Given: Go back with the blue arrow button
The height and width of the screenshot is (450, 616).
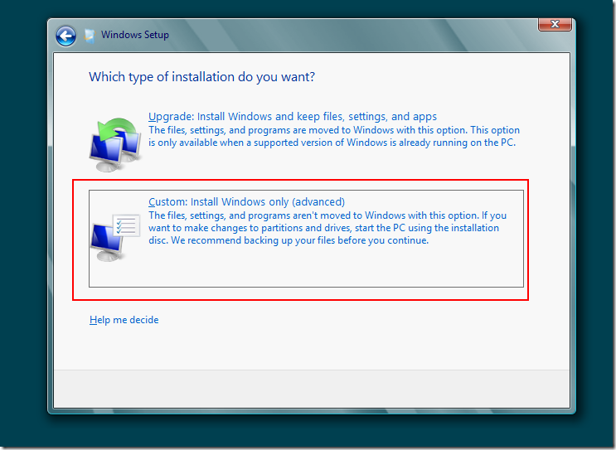Looking at the screenshot, I should click(x=65, y=36).
